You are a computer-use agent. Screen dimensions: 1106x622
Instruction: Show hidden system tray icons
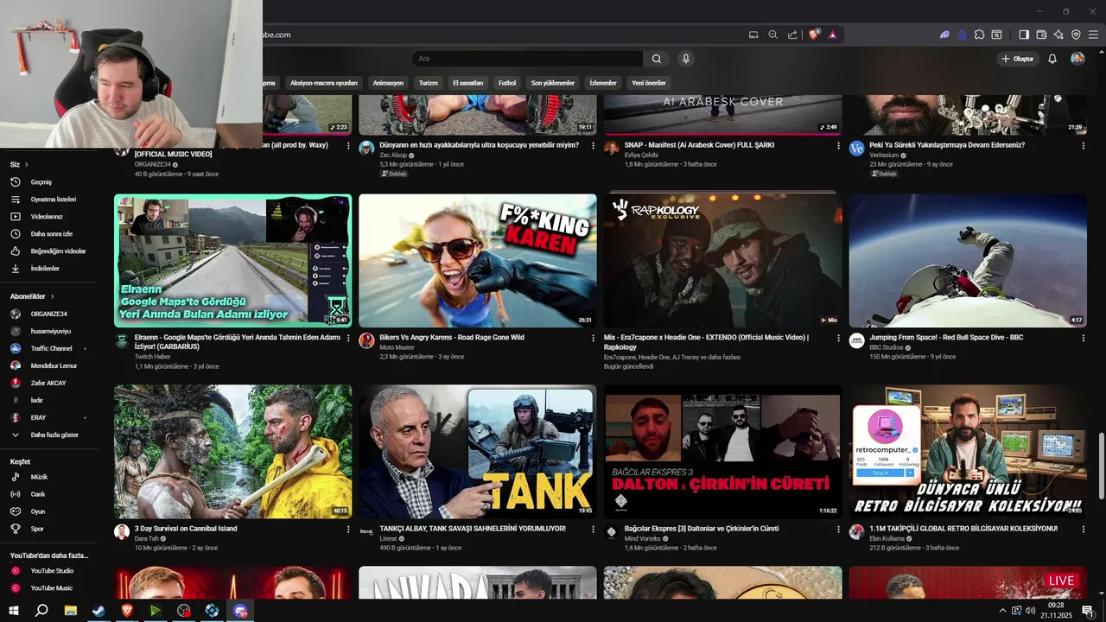click(1002, 610)
